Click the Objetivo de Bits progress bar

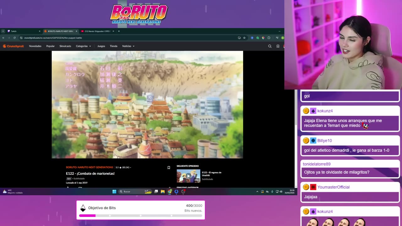point(141,216)
